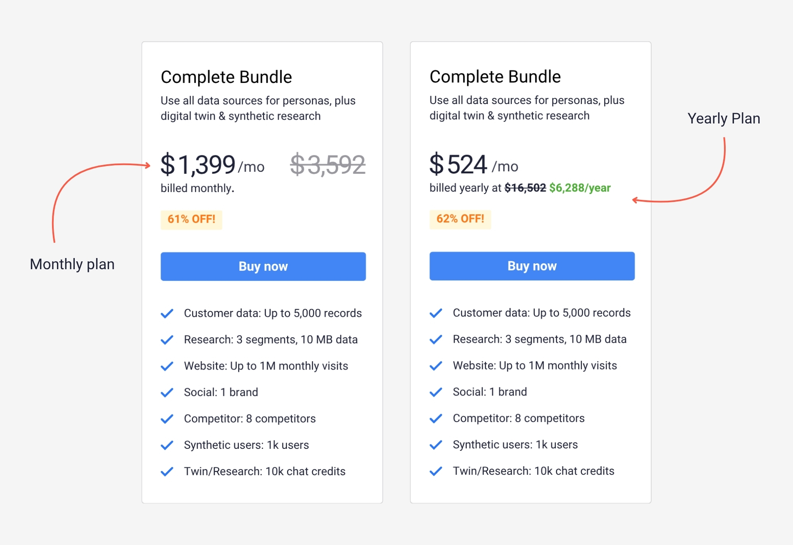
Task: Click the Monthly plan annotation label
Action: click(72, 264)
